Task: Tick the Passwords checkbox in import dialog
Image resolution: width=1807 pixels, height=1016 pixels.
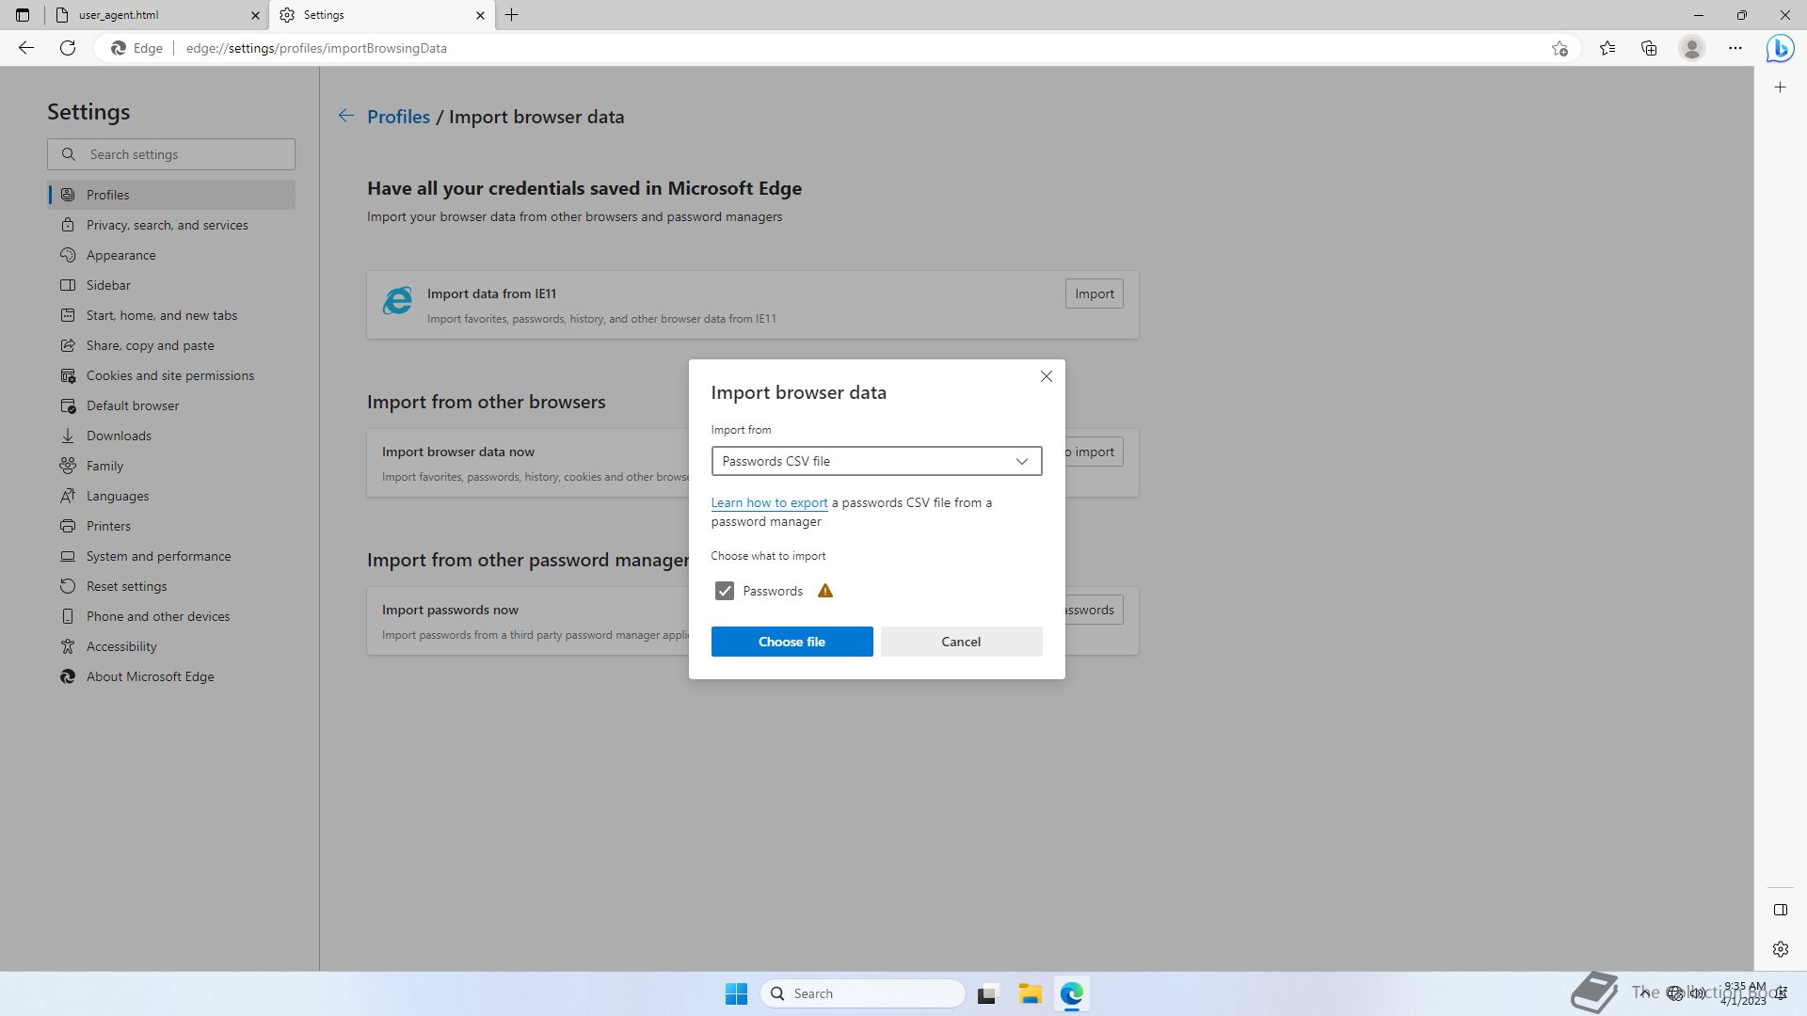Action: click(724, 591)
